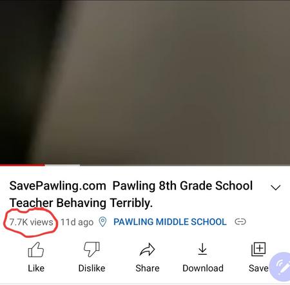
Task: Click the circled 7.7K views count
Action: pos(32,222)
